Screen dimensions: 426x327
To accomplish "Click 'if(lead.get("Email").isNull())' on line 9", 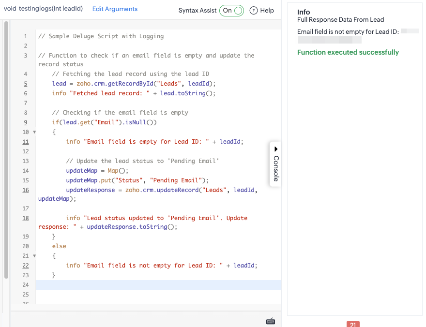I will coord(105,122).
